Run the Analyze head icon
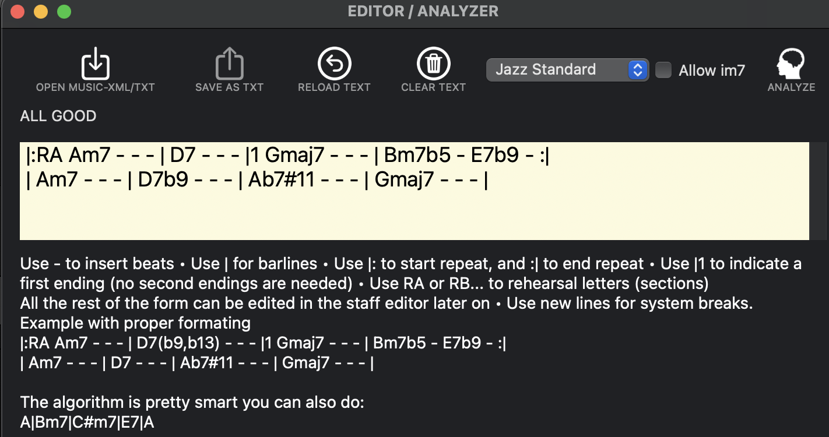The image size is (829, 437). point(791,64)
